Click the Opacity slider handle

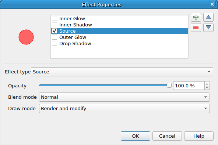coord(169,86)
